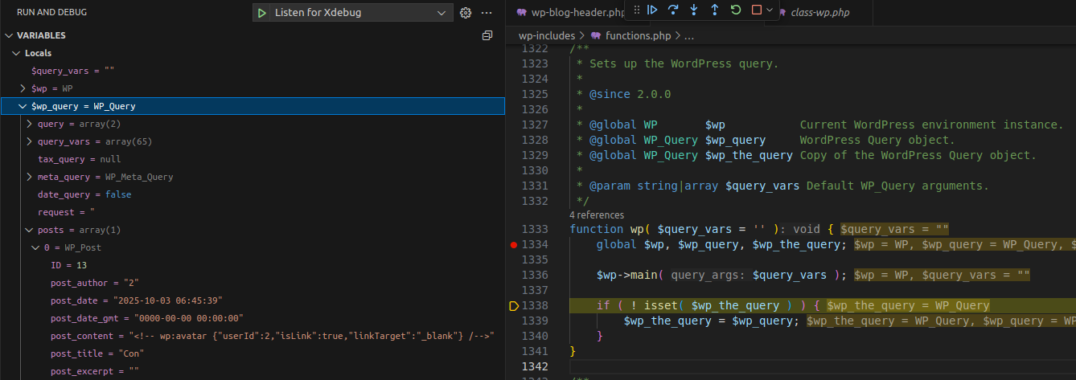Expand the $wp variable
Viewport: 1076px width, 380px height.
coord(23,88)
